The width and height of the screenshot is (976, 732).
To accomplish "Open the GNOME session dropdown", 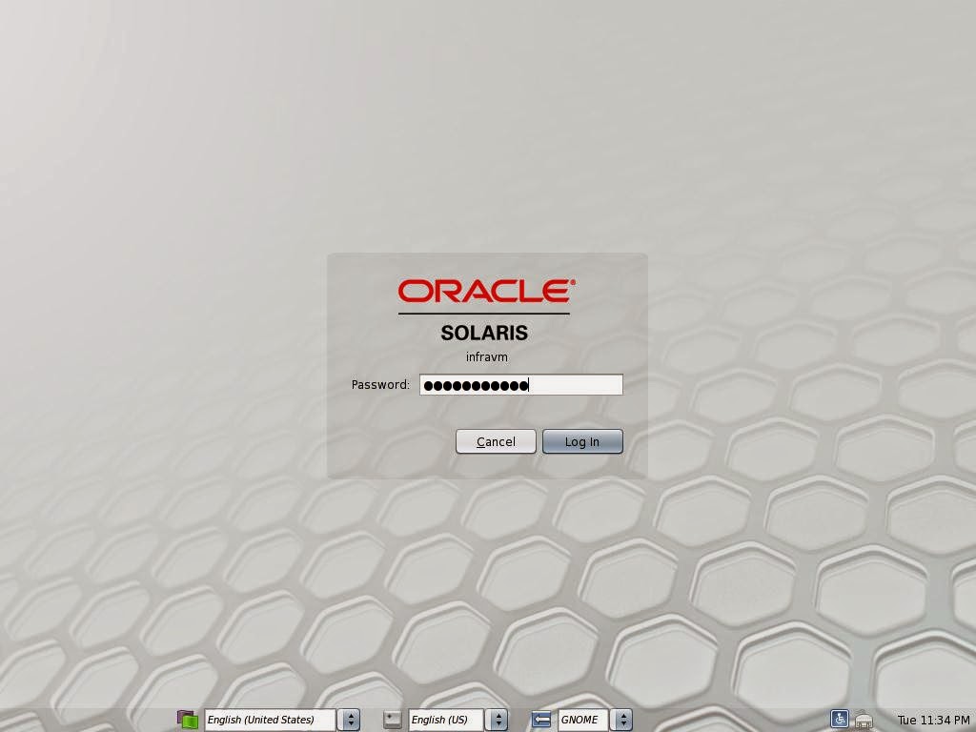I will (x=582, y=720).
